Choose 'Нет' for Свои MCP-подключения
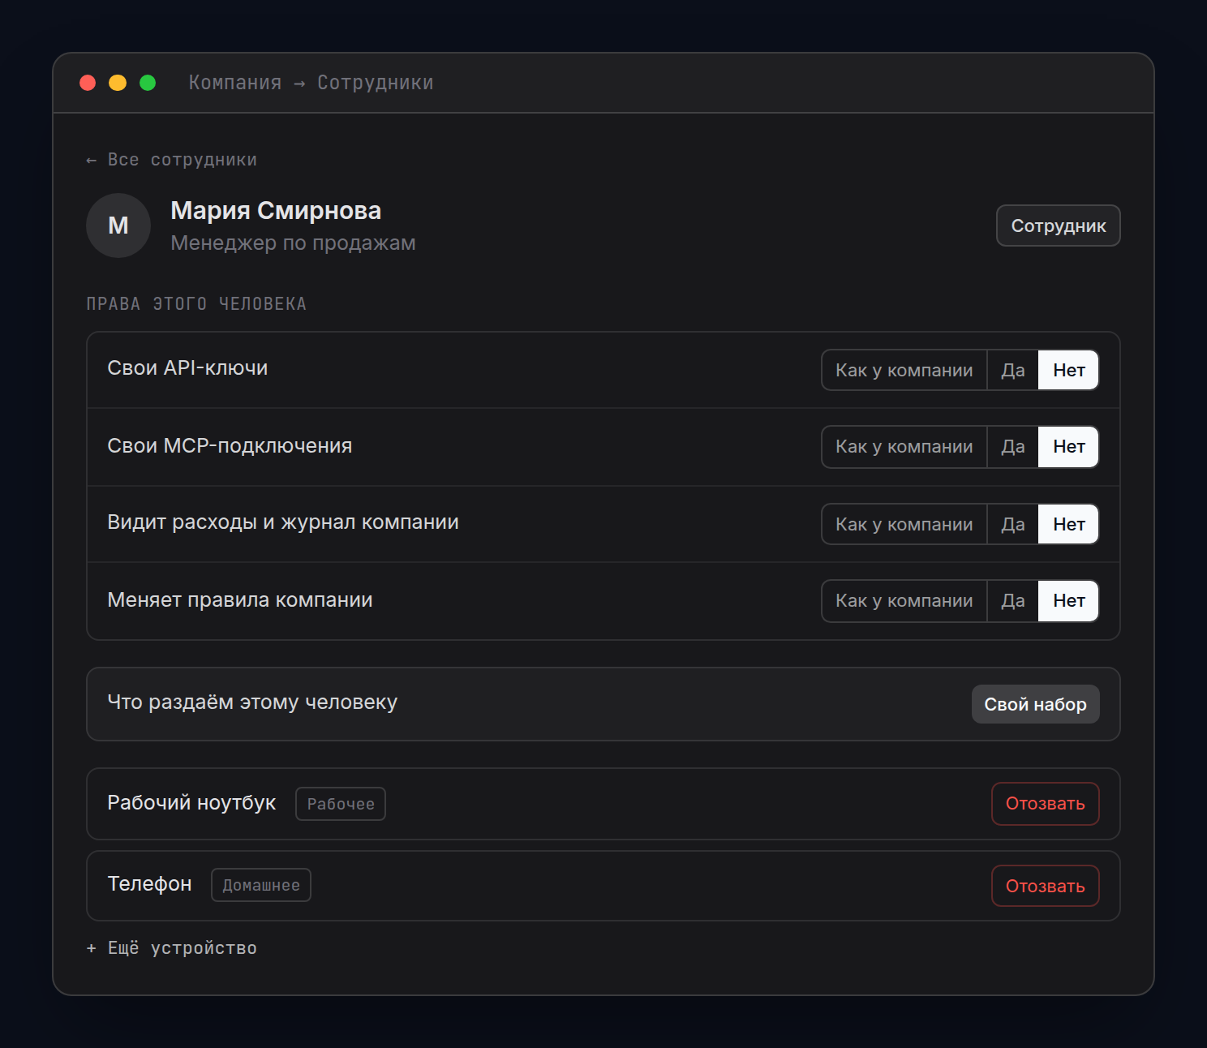1207x1048 pixels. (x=1068, y=447)
